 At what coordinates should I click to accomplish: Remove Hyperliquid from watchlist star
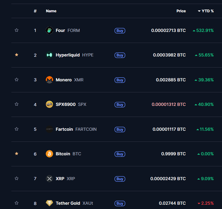(x=17, y=55)
